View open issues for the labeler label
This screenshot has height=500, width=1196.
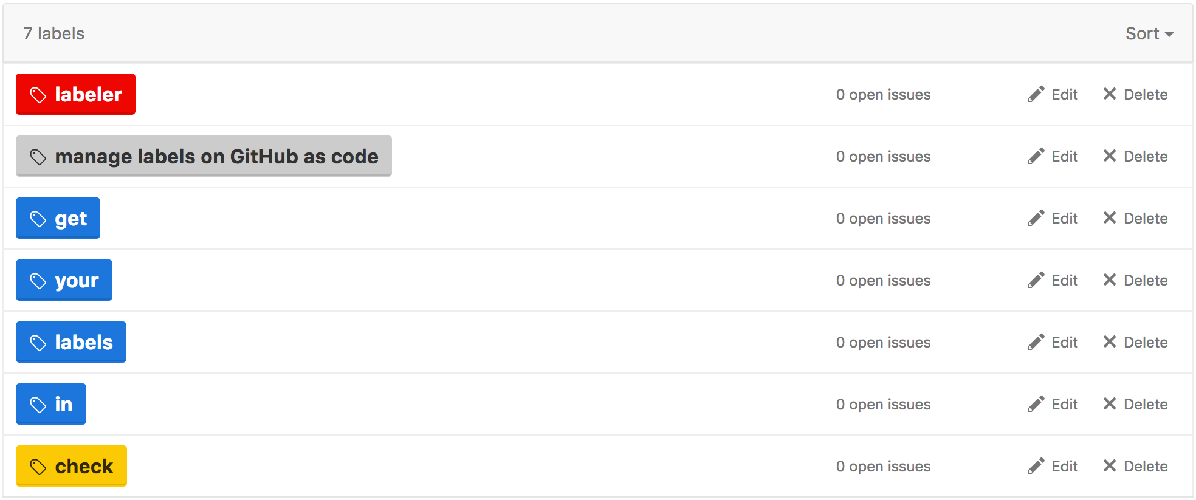883,94
